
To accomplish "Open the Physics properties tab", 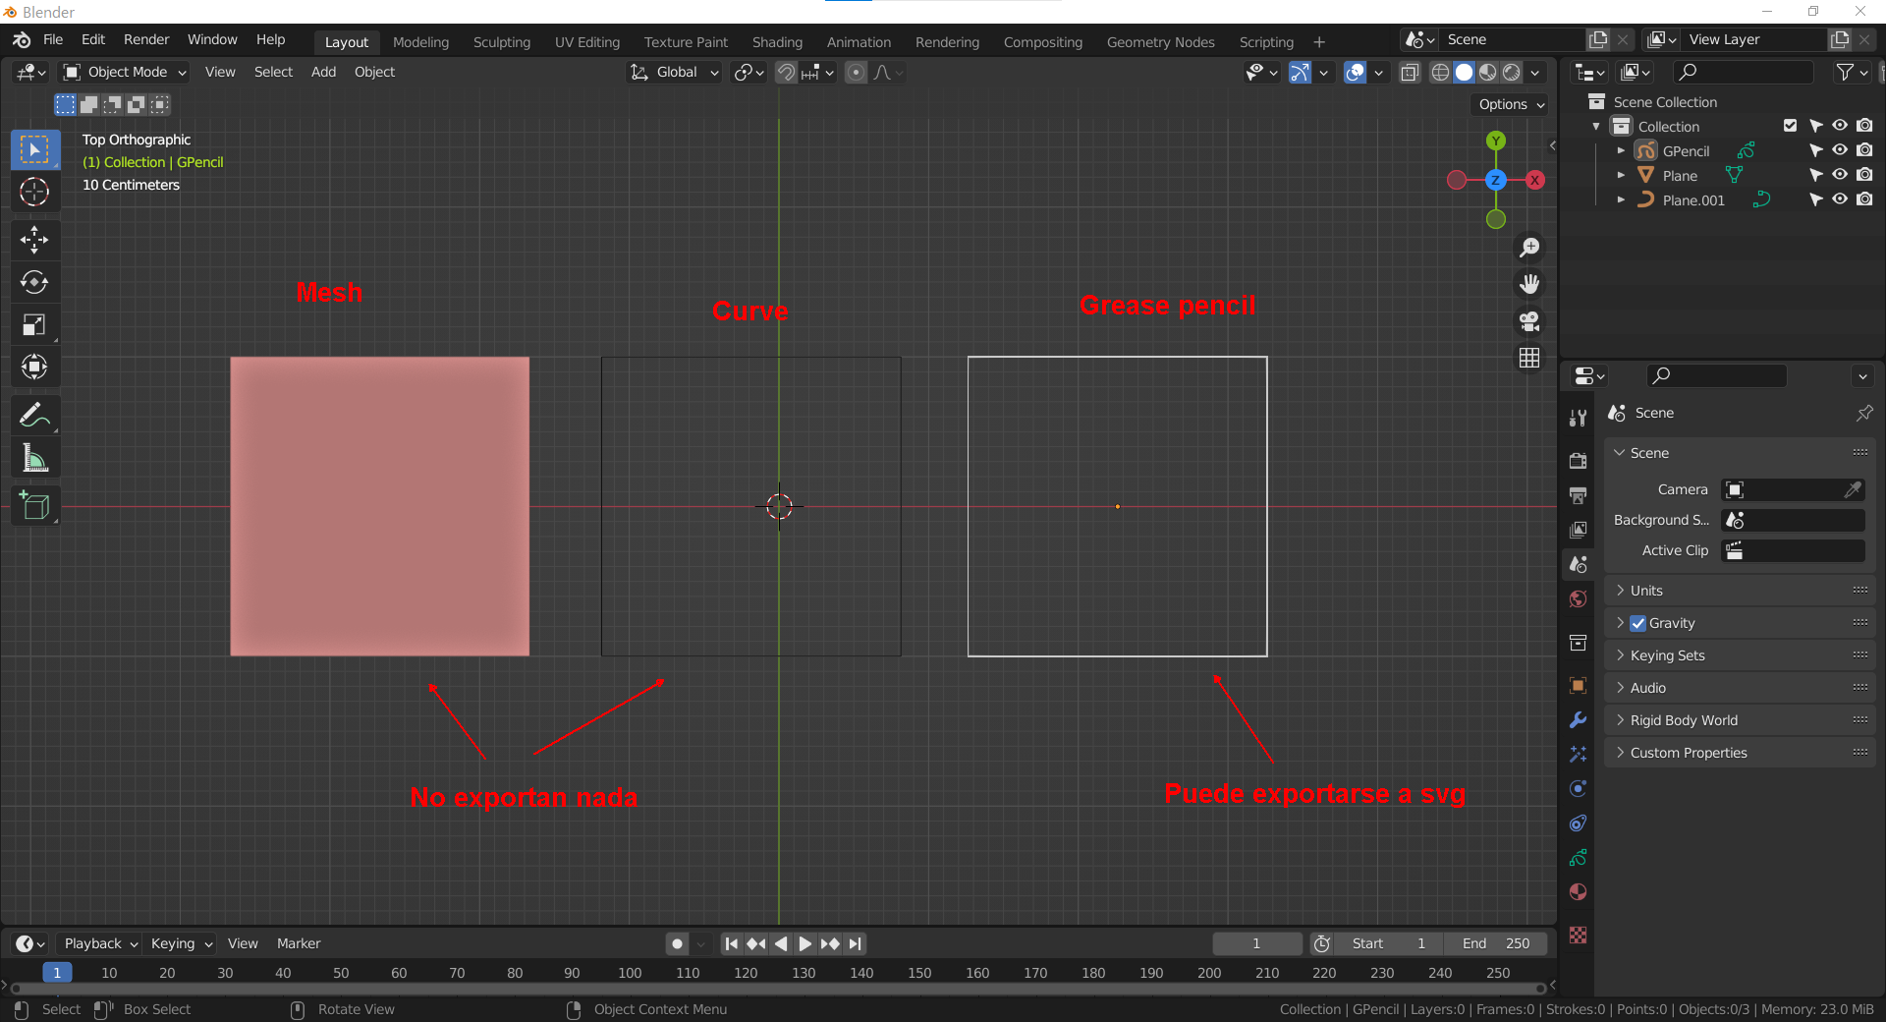I will [1578, 788].
